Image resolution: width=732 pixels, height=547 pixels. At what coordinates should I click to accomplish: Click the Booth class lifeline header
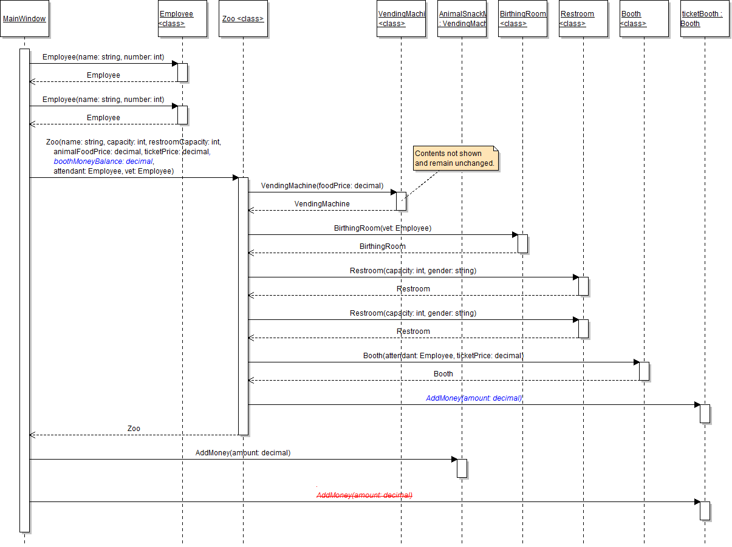coord(644,19)
